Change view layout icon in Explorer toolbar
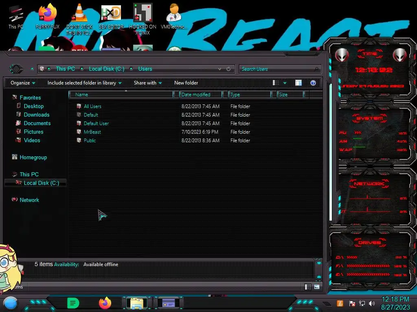The width and height of the screenshot is (417, 312). (276, 83)
